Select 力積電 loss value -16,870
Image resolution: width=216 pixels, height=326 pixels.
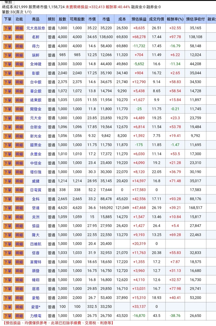(139, 316)
